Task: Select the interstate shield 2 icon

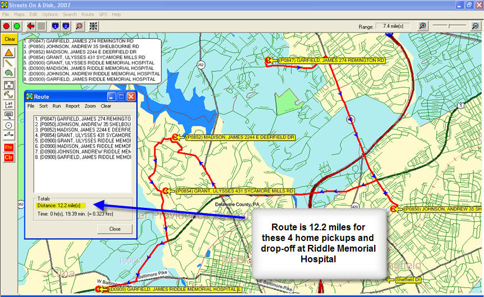Action: pyautogui.click(x=66, y=26)
